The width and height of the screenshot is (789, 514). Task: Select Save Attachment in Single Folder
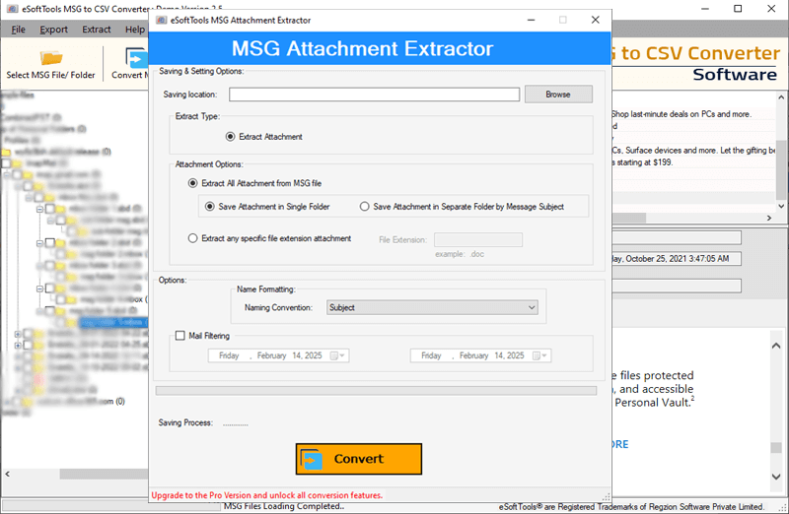click(209, 207)
